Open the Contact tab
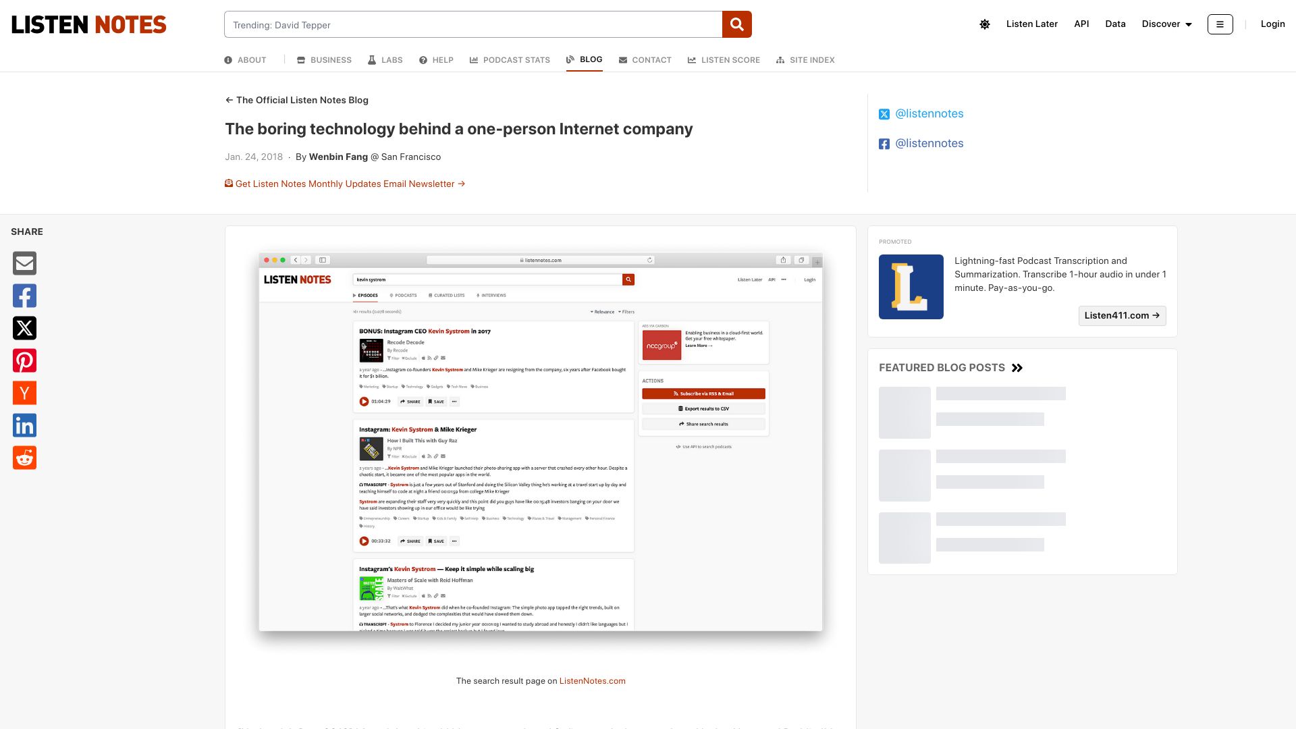The width and height of the screenshot is (1296, 729). 645,60
